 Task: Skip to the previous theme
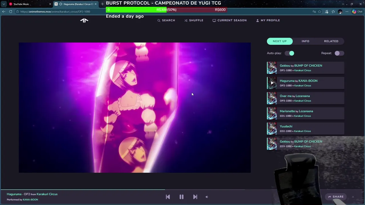pos(168,197)
